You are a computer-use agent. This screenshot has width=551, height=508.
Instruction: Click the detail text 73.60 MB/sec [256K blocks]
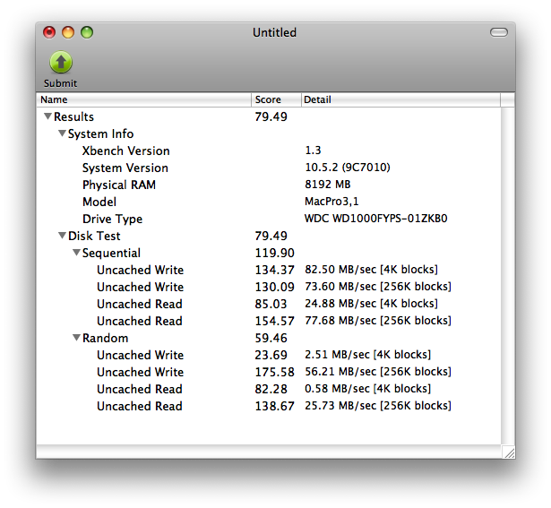(378, 287)
